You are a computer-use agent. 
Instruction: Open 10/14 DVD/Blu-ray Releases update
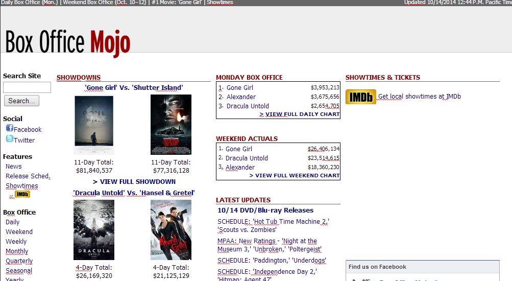click(x=265, y=210)
